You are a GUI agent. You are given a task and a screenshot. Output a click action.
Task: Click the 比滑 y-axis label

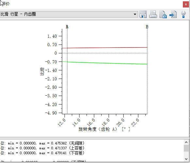42,71
